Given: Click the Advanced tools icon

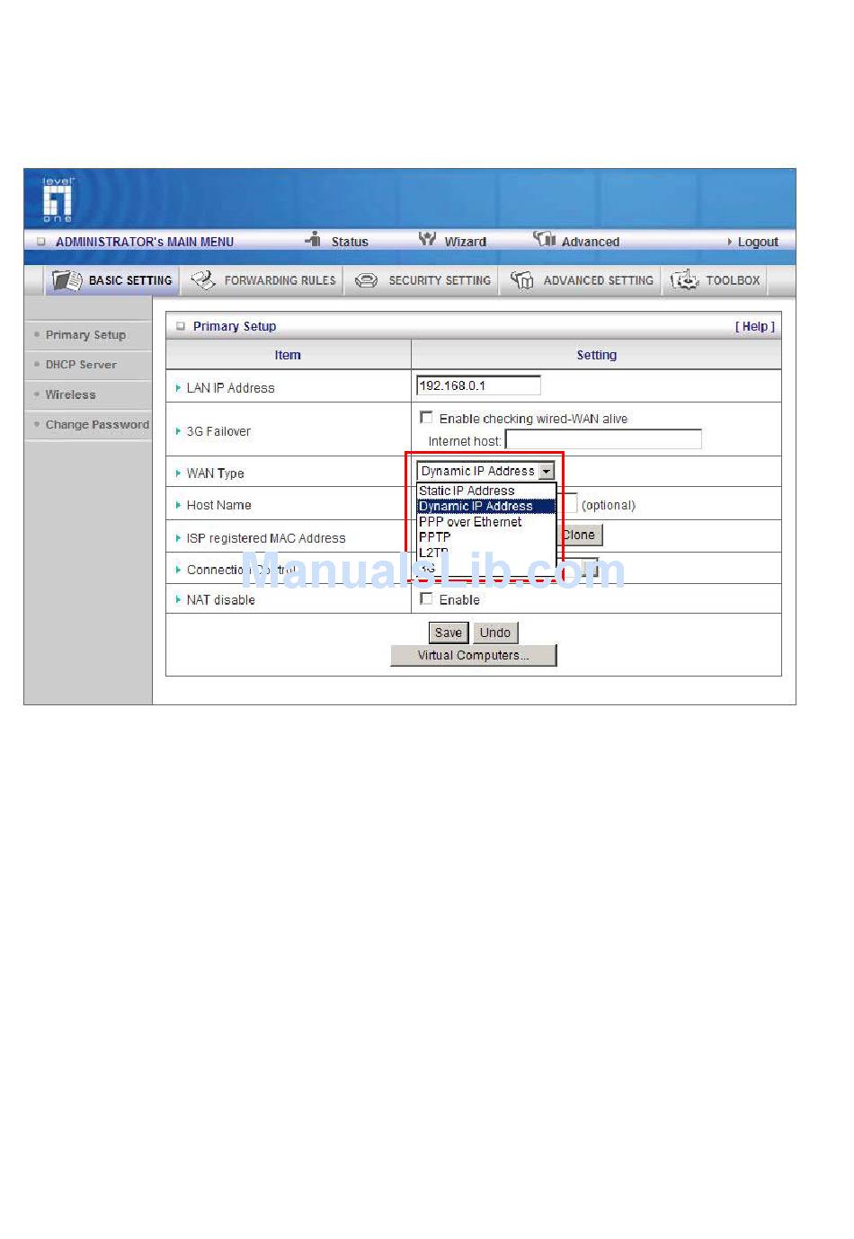Looking at the screenshot, I should click(544, 239).
